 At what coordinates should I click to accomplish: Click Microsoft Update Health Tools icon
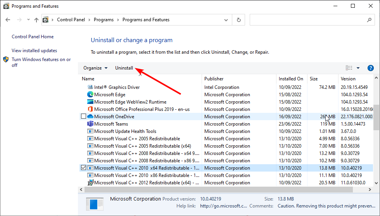[90, 131]
